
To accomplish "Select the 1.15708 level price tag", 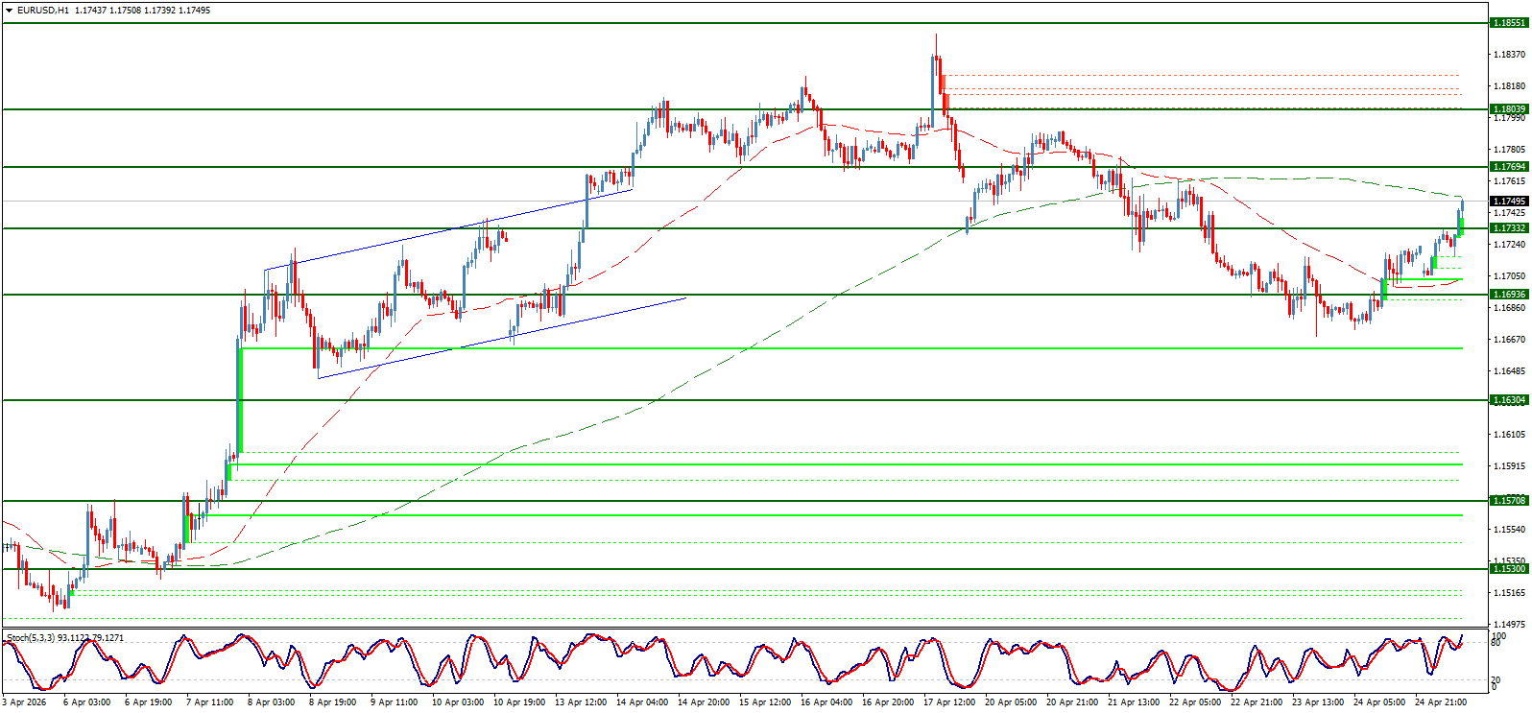I will [x=1508, y=501].
